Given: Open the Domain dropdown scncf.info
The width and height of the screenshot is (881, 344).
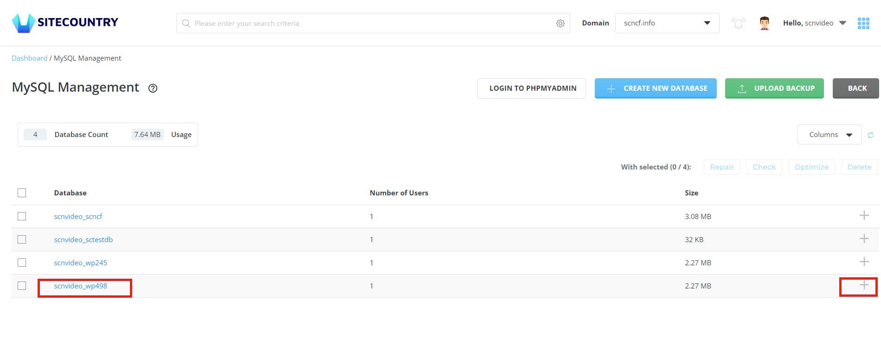Looking at the screenshot, I should click(667, 23).
